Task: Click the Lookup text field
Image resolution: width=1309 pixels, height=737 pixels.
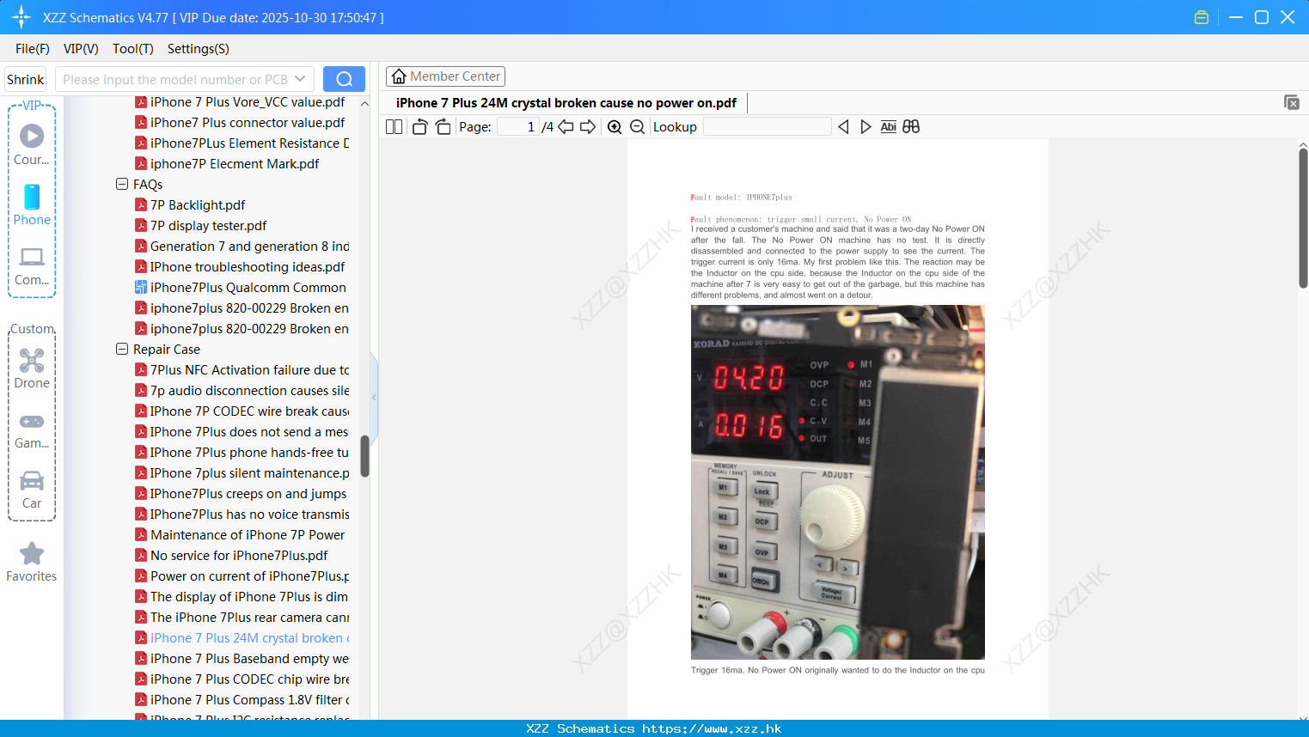Action: pyautogui.click(x=768, y=127)
